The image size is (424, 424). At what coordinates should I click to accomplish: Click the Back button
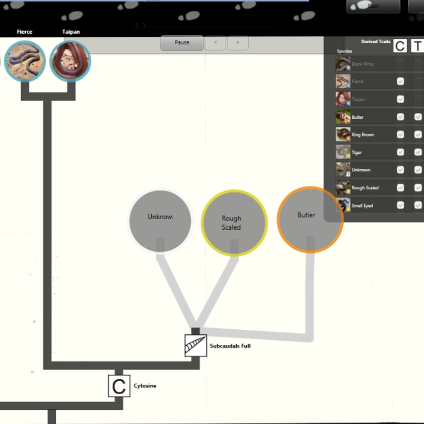tap(373, 7)
